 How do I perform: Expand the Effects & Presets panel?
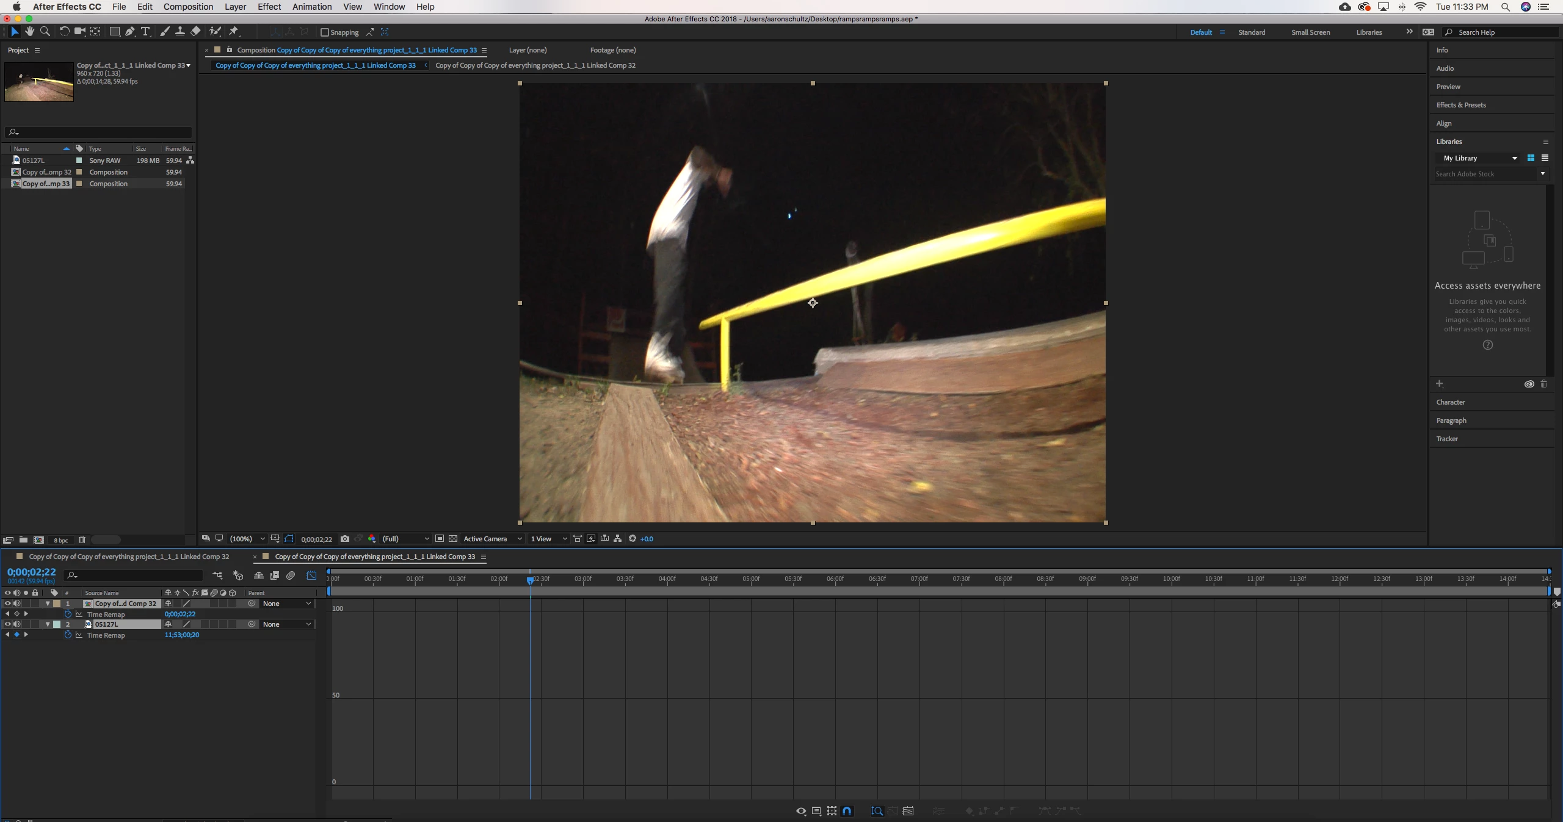(1461, 105)
